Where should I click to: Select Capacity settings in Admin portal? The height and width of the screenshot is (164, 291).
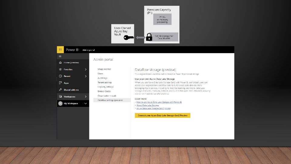(105, 87)
